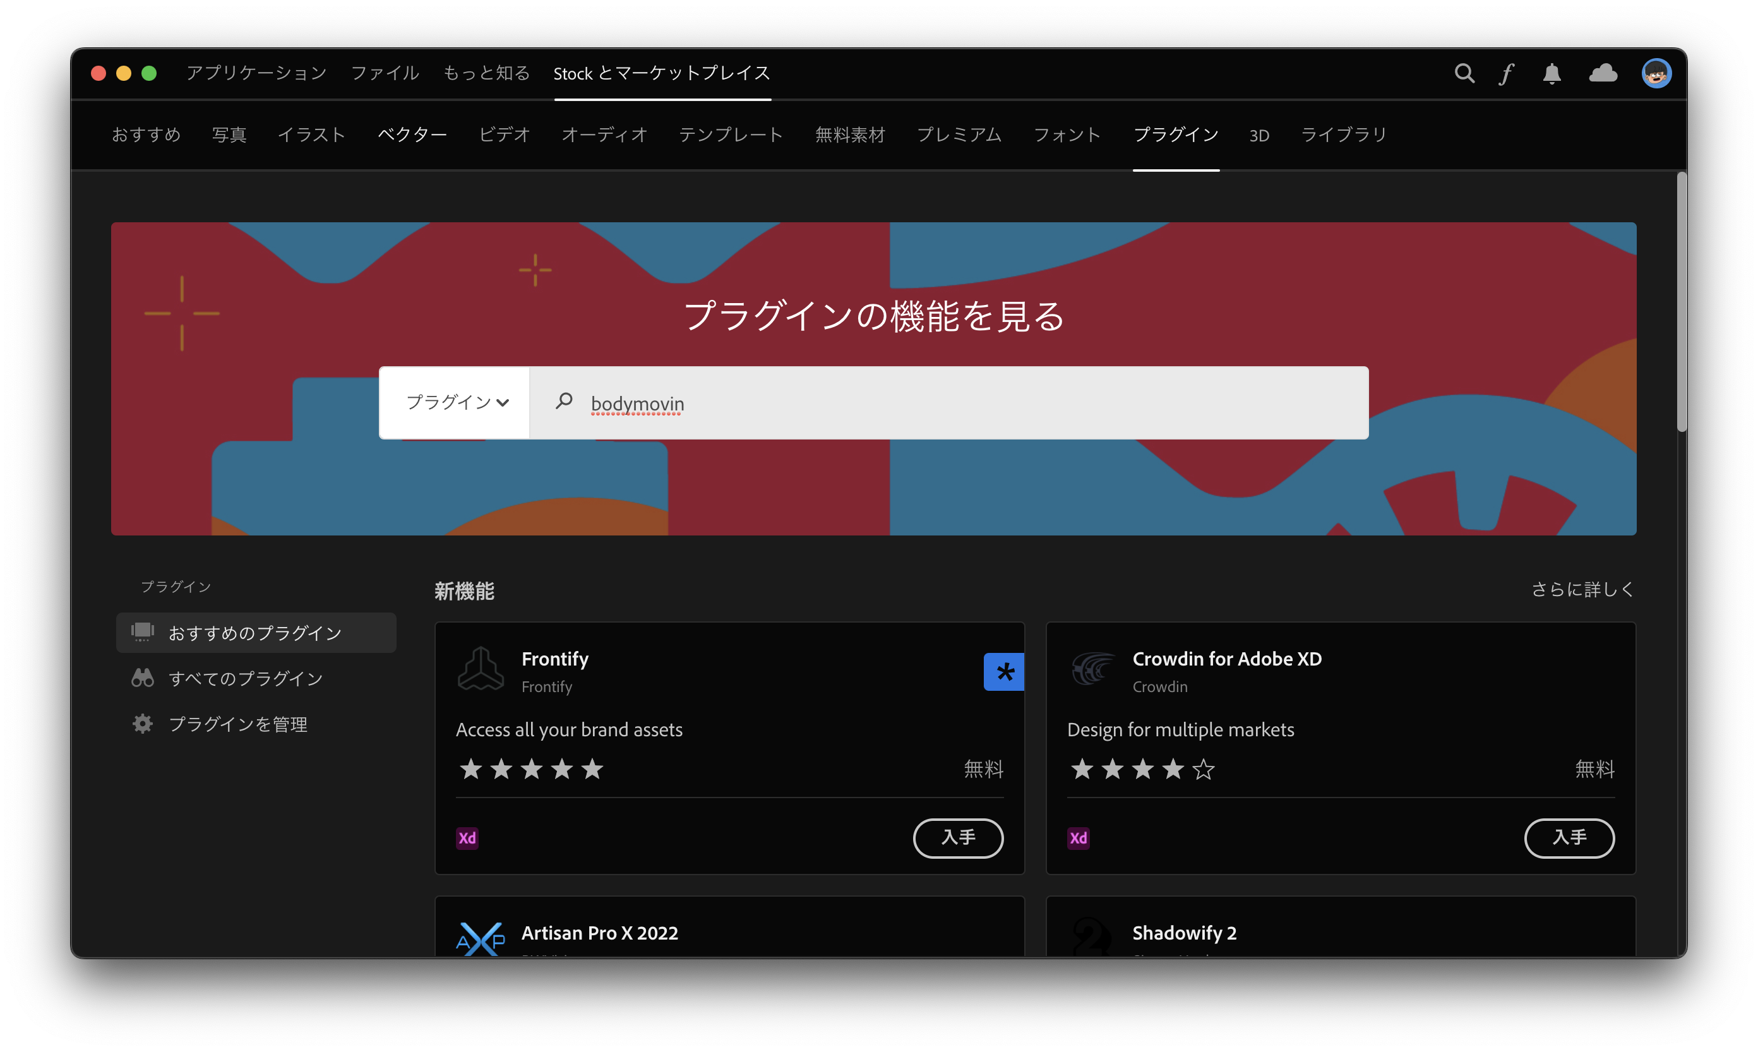Switch to the テンプレート tab
The width and height of the screenshot is (1758, 1052).
click(x=731, y=134)
